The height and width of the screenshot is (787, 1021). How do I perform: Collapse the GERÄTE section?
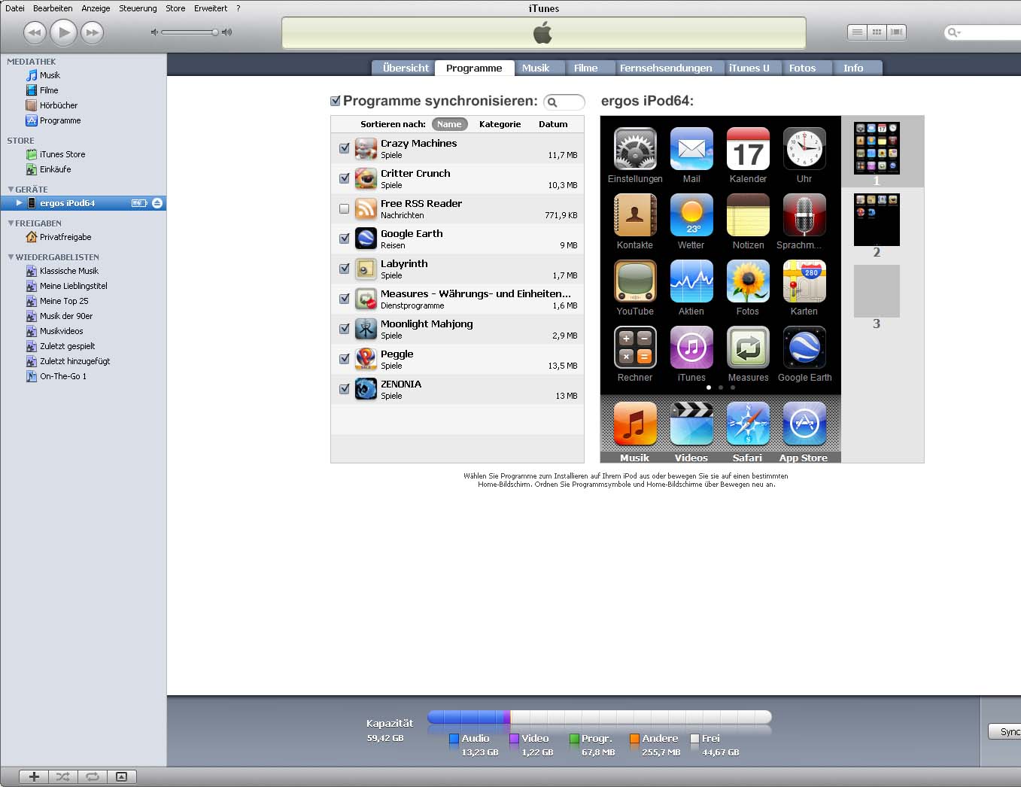[x=11, y=190]
